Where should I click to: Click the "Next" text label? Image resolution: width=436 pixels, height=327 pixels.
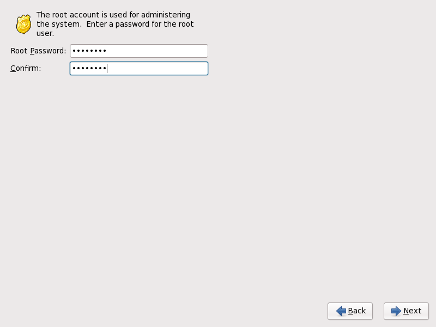(413, 311)
